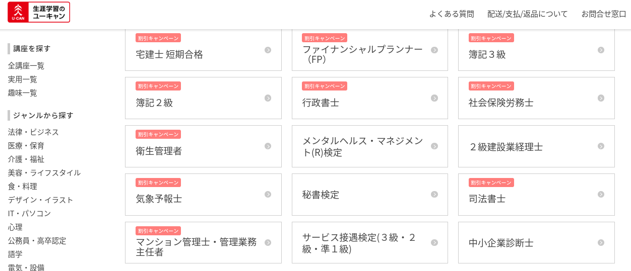
Task: Click 割引キャンペーン badge on 衛生管理者 card
Action: pyautogui.click(x=158, y=134)
